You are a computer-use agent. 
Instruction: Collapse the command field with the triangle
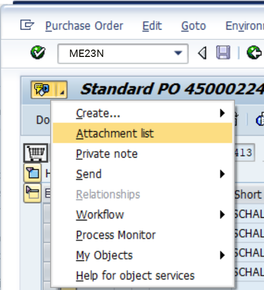pos(202,53)
